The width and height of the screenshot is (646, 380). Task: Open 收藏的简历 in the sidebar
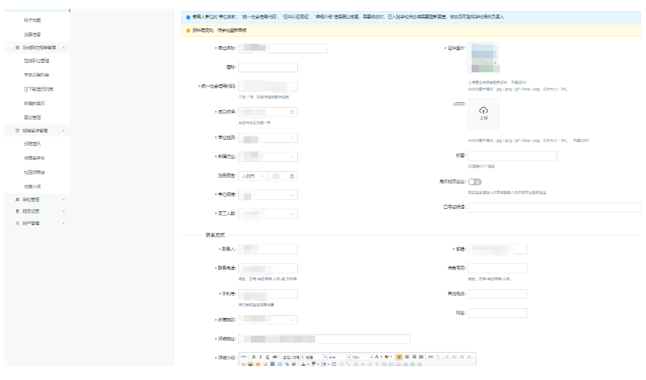point(34,103)
